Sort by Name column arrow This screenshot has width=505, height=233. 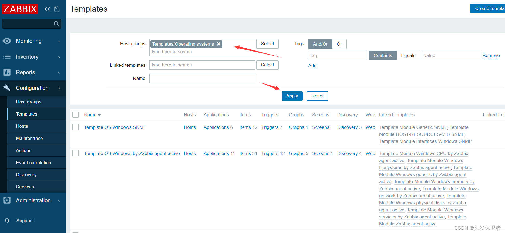click(99, 115)
